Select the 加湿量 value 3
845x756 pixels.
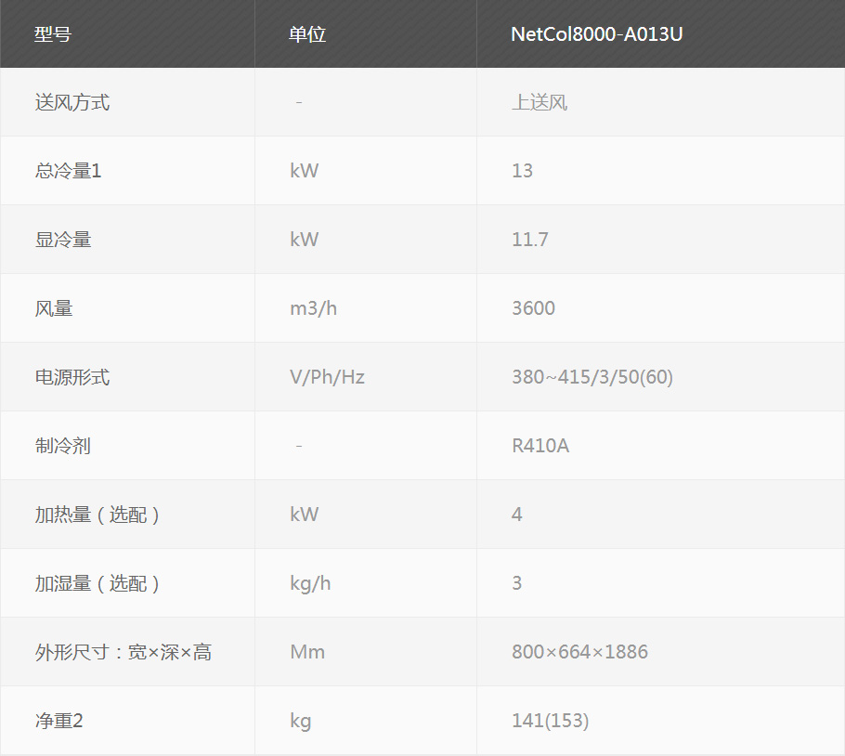[517, 583]
